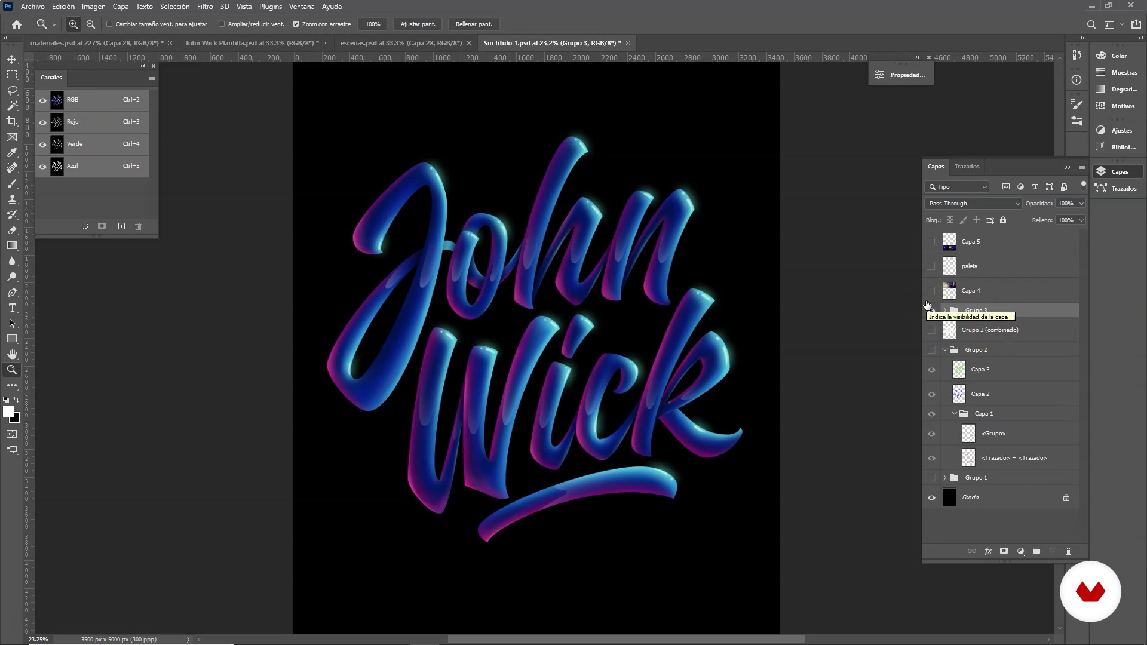Expand the Grupo 1 folder
The height and width of the screenshot is (645, 1147).
point(945,478)
